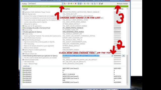The image size is (161, 90).
Task: Click value CPL_HIDDEN_PROFILE_DISABLED
Action: pos(73,28)
